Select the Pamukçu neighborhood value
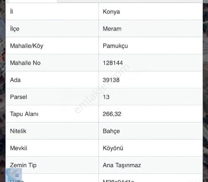Screen dimensions: 208x182 [115, 46]
